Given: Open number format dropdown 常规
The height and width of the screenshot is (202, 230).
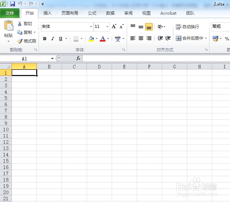Looking at the screenshot, I should (x=221, y=27).
